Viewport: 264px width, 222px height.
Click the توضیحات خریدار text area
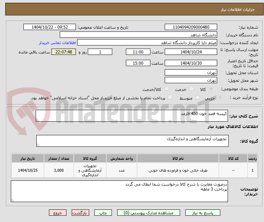(119, 191)
